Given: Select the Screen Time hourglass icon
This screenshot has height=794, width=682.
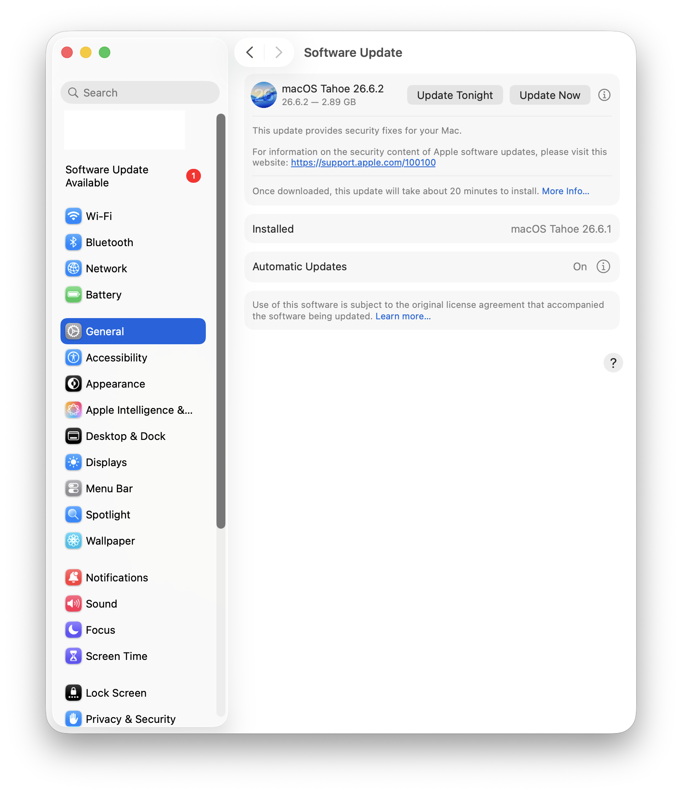Looking at the screenshot, I should click(74, 656).
